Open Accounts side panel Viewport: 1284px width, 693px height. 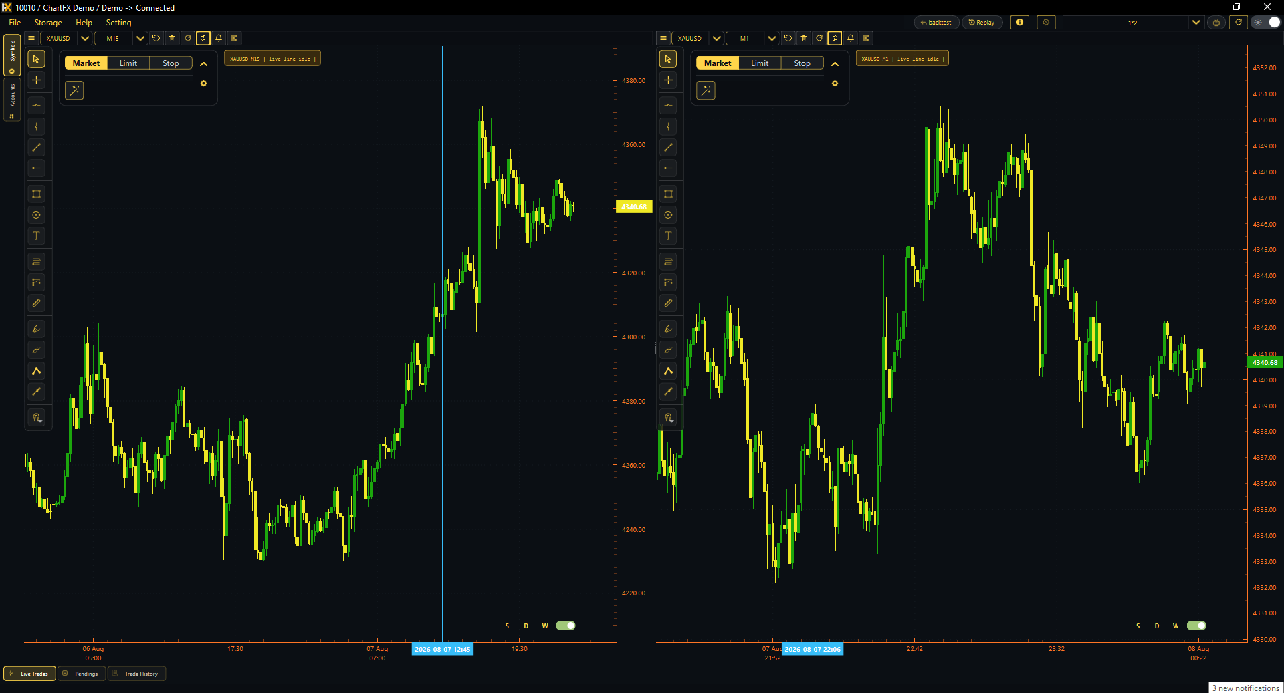[x=12, y=100]
